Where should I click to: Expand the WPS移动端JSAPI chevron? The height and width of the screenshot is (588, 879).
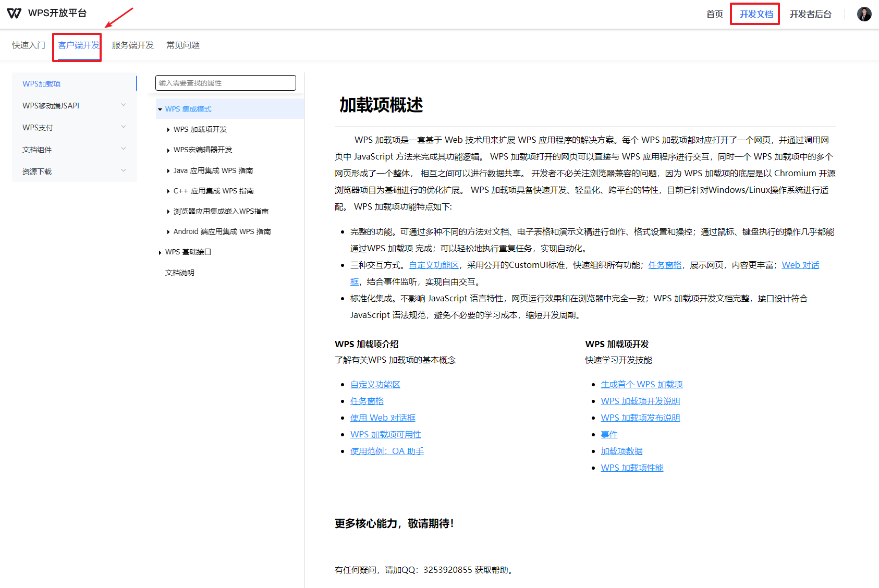coord(124,105)
